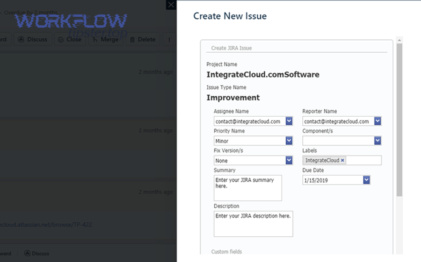Click Close button in background toolbar
421x262 pixels.
(x=70, y=39)
